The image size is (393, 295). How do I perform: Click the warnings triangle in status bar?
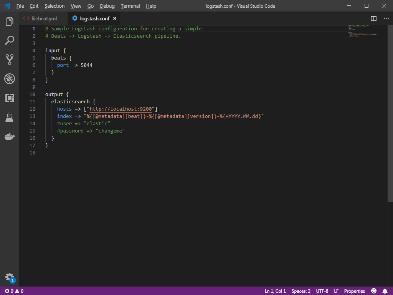(17, 291)
